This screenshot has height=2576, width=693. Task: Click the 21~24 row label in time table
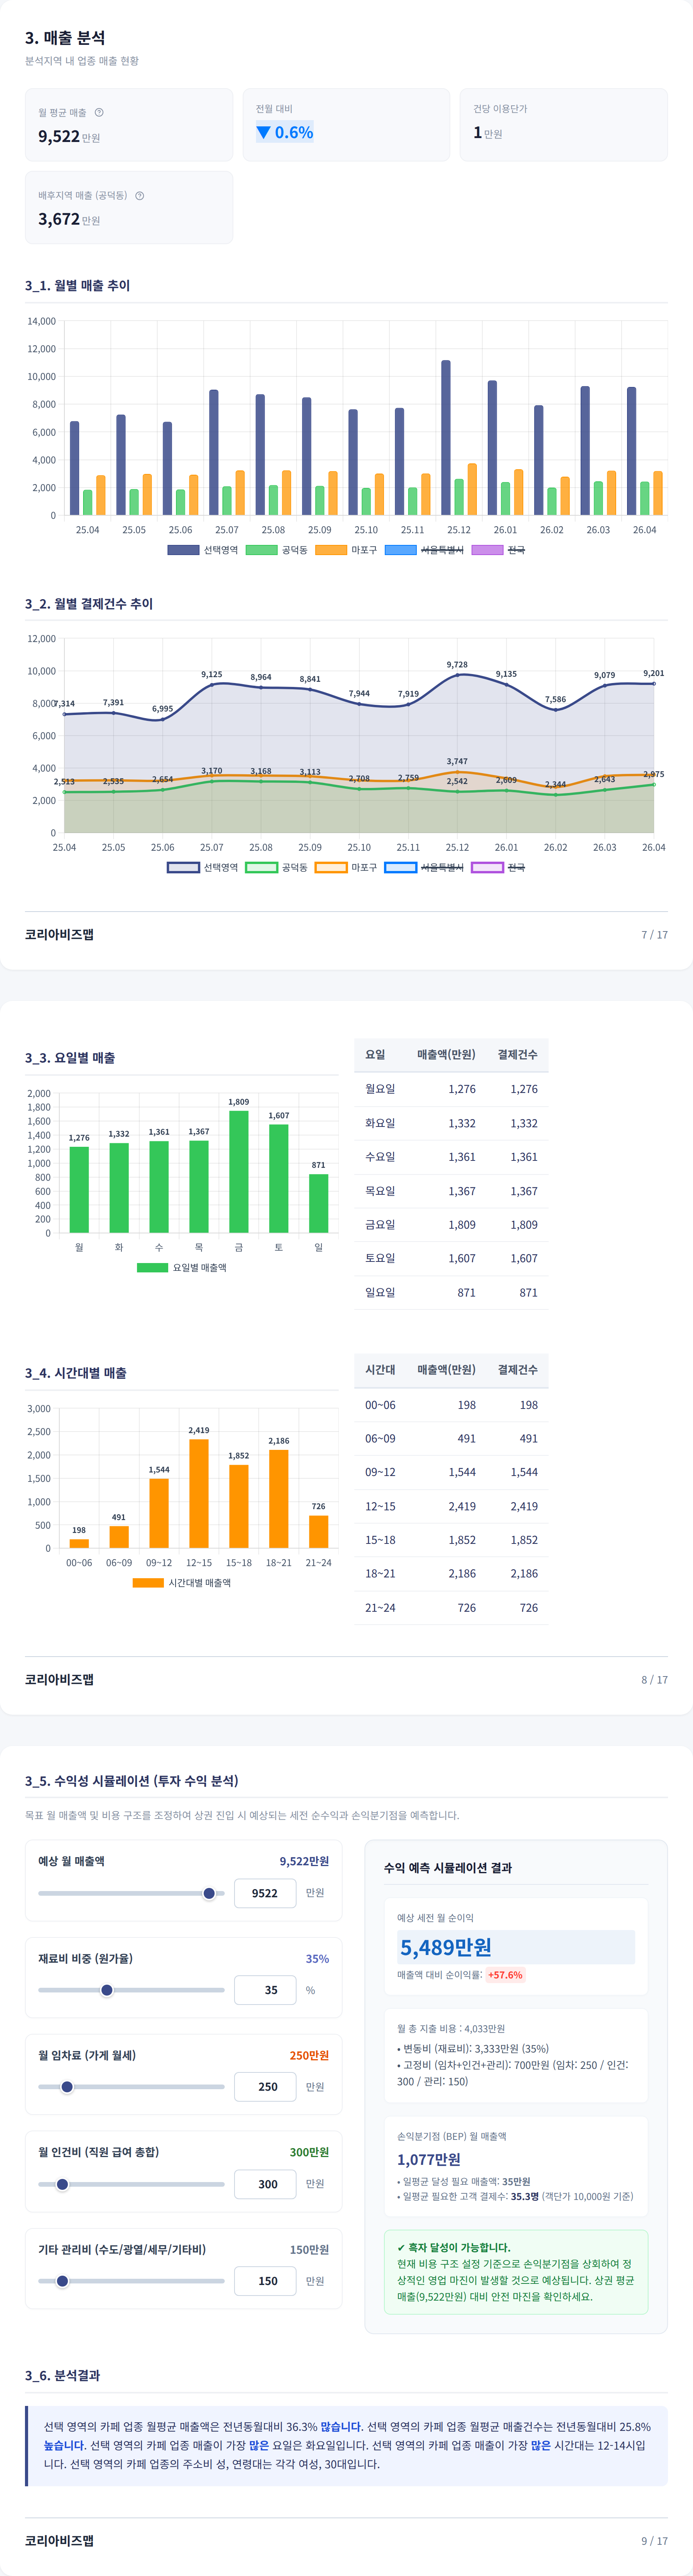[380, 1608]
